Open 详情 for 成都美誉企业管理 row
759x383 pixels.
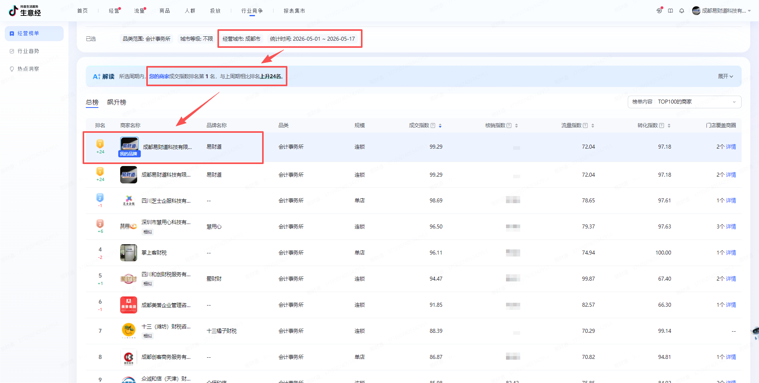[x=731, y=305]
